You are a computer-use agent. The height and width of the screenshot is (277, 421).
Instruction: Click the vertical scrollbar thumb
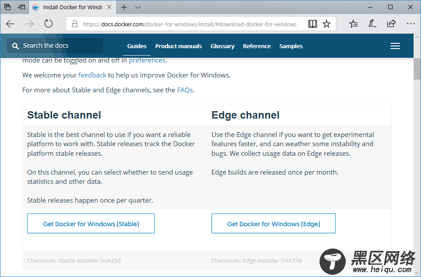click(417, 69)
